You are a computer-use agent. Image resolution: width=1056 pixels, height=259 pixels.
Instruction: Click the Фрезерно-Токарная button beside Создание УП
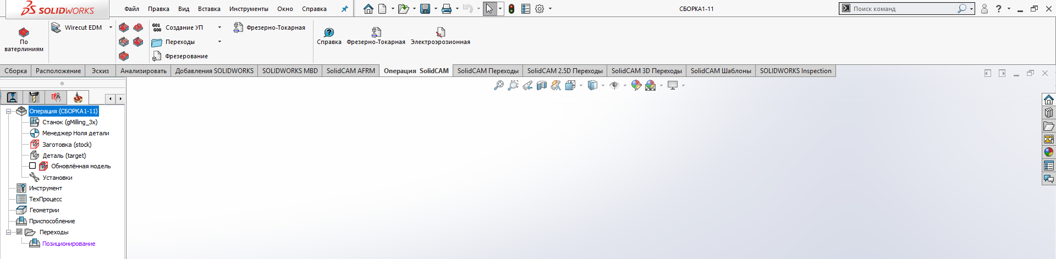click(269, 27)
